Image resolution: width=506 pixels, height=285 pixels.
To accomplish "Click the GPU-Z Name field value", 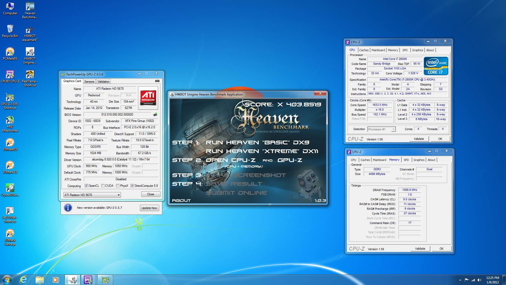I will pyautogui.click(x=110, y=89).
